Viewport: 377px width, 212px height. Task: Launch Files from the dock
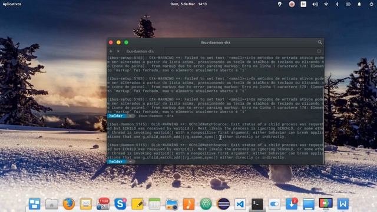51,204
